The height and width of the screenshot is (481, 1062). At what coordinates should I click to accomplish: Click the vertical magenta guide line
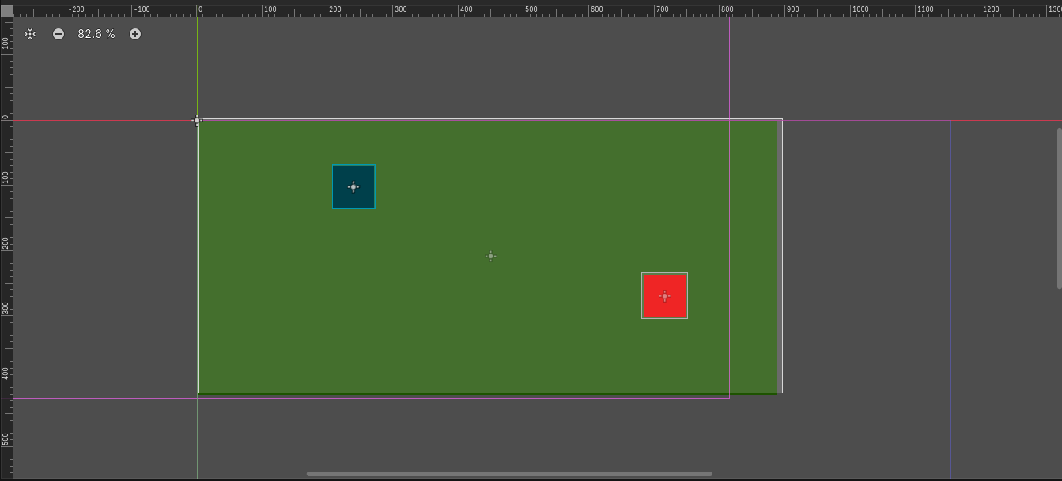pos(729,63)
